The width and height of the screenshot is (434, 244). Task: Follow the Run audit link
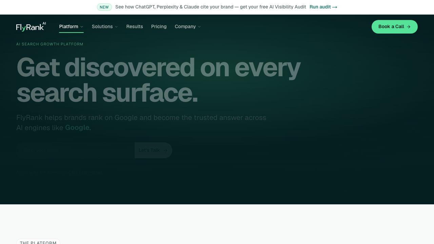coord(323,7)
